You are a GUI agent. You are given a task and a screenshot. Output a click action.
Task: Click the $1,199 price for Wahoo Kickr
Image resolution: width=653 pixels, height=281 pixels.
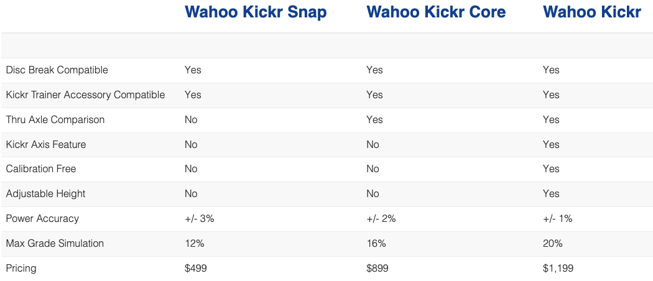point(558,268)
